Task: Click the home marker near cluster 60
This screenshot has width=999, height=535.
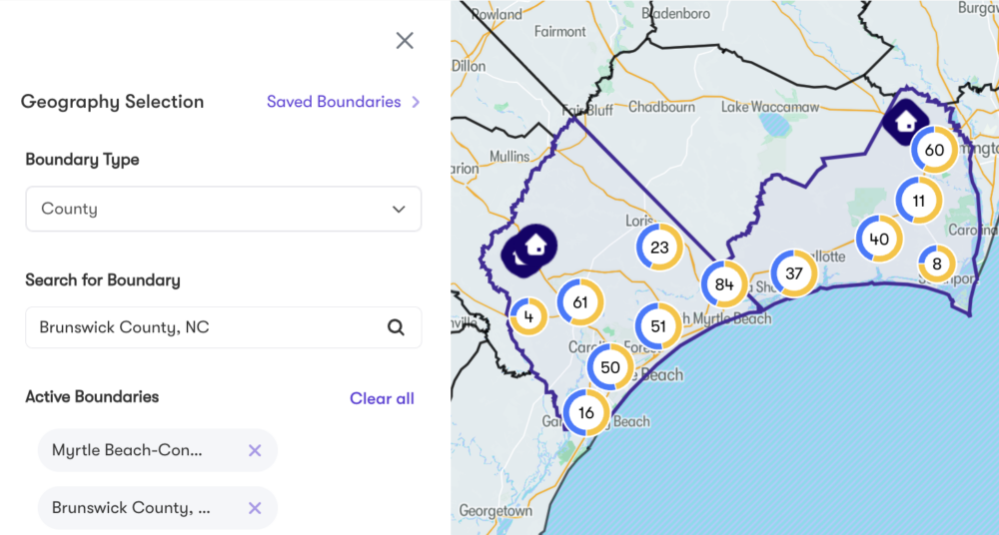Action: pyautogui.click(x=906, y=122)
